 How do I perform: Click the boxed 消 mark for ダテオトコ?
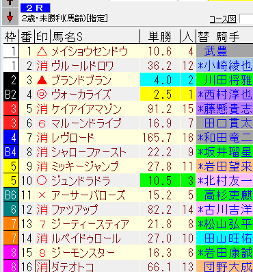pyautogui.click(x=42, y=267)
